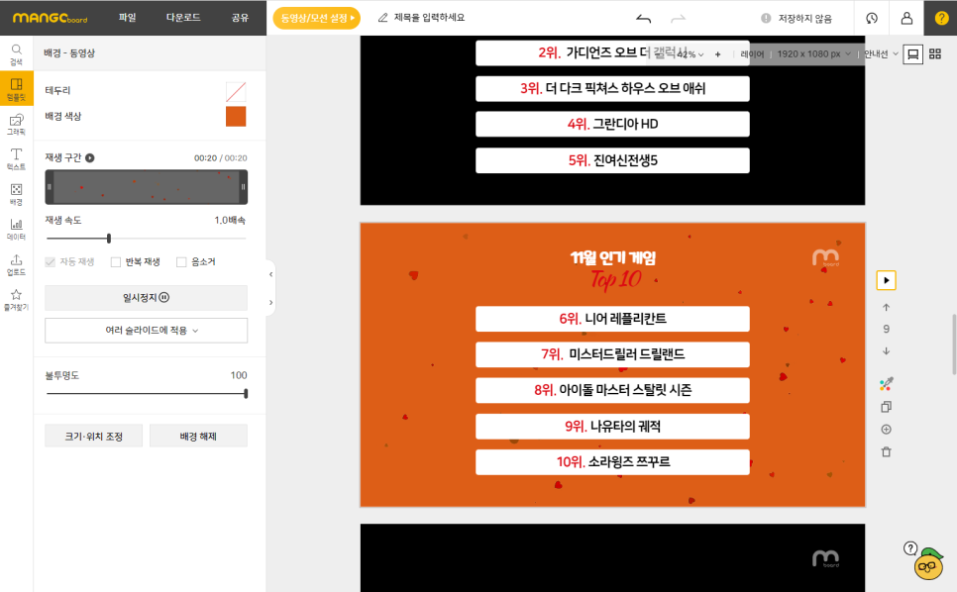Open the 레이어 layer panel

[x=752, y=54]
